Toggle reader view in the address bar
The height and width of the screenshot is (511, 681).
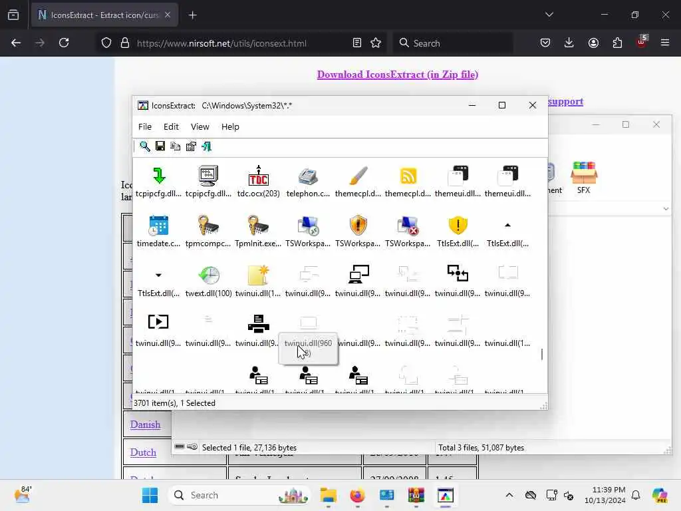(356, 43)
